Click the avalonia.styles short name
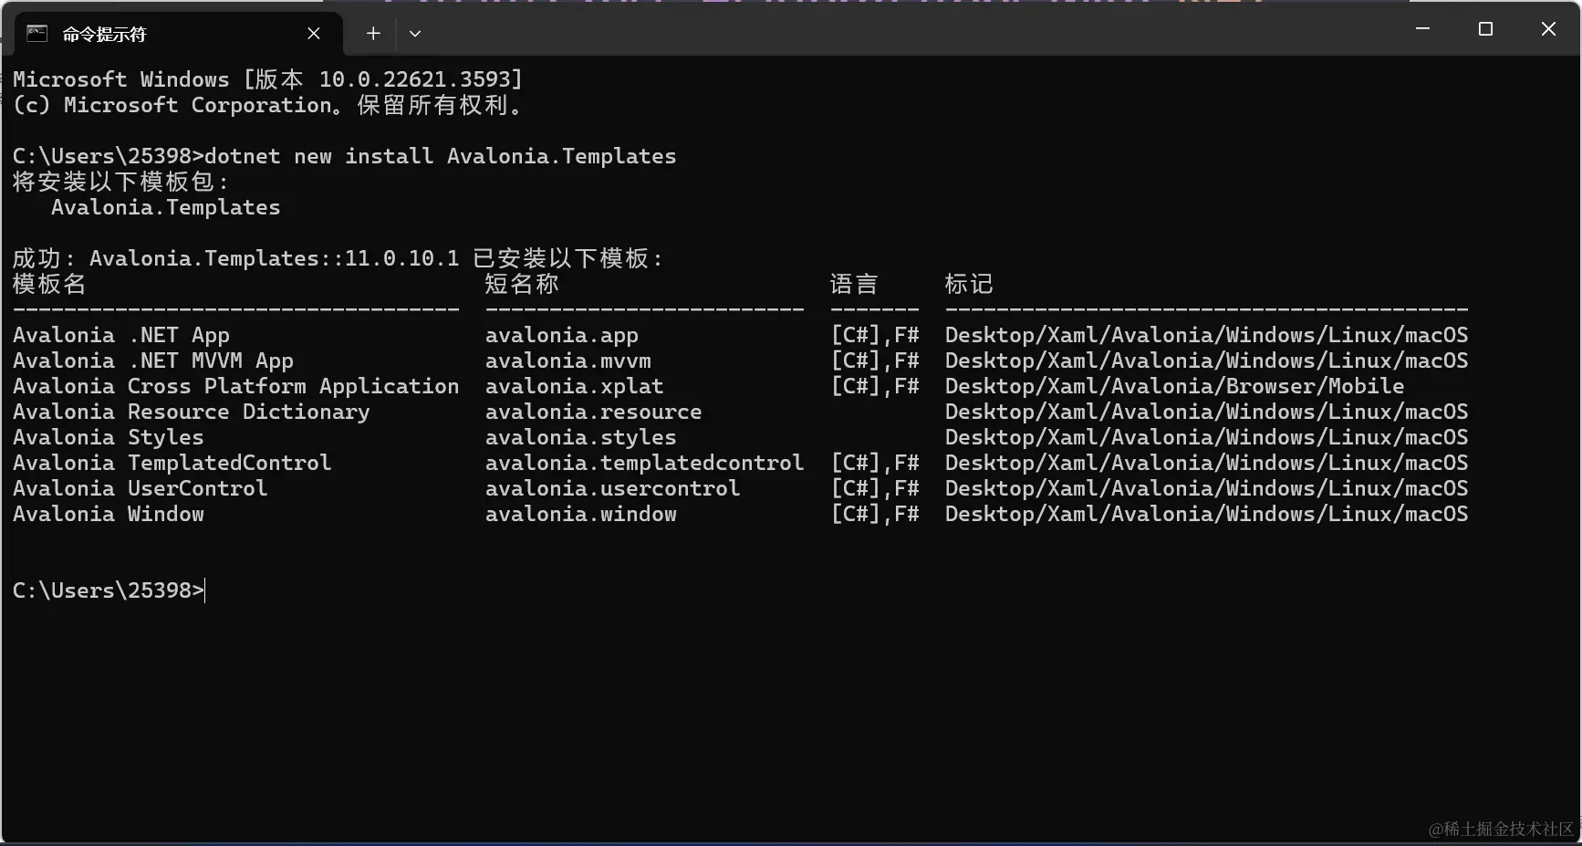Screen dimensions: 1582x846 point(581,437)
